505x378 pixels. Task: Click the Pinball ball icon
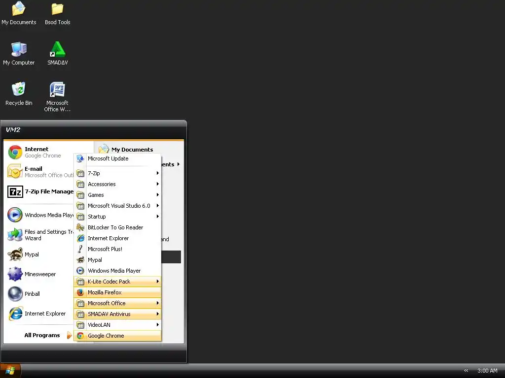(x=15, y=294)
